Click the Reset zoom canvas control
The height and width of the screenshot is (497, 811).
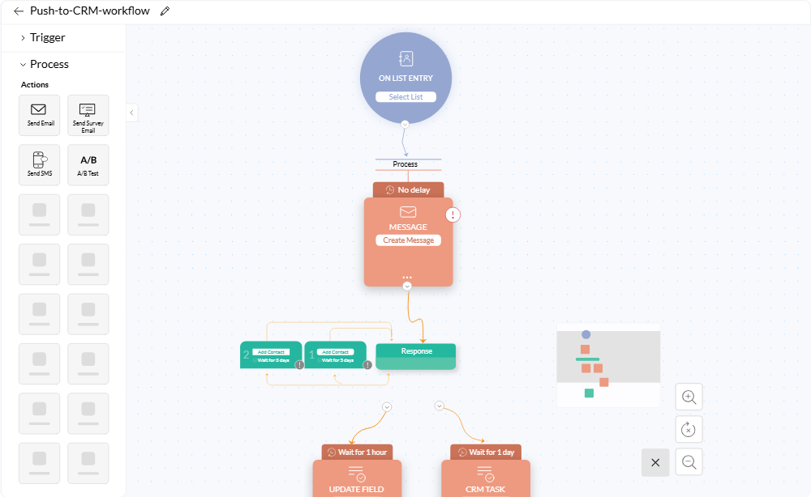click(689, 429)
